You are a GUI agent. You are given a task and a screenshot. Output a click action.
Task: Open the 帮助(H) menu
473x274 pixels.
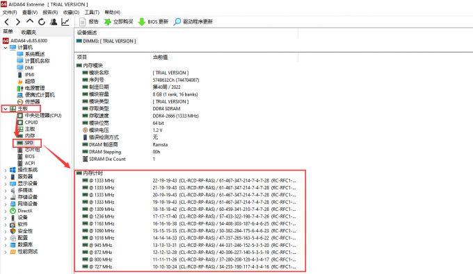(x=112, y=12)
